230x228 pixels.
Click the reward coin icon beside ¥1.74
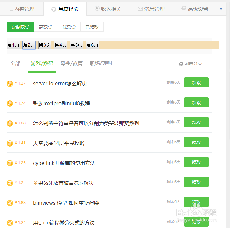(x=10, y=103)
